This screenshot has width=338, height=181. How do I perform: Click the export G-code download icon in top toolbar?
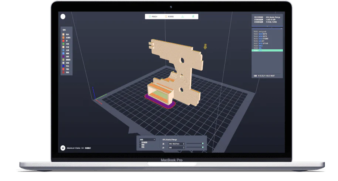[183, 17]
